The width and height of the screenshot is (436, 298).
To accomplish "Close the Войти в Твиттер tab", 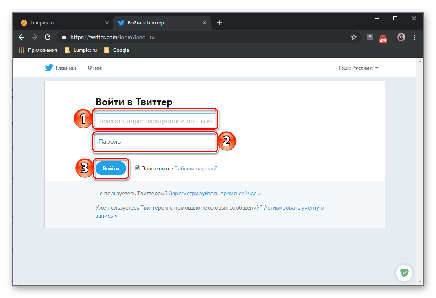I will [204, 23].
